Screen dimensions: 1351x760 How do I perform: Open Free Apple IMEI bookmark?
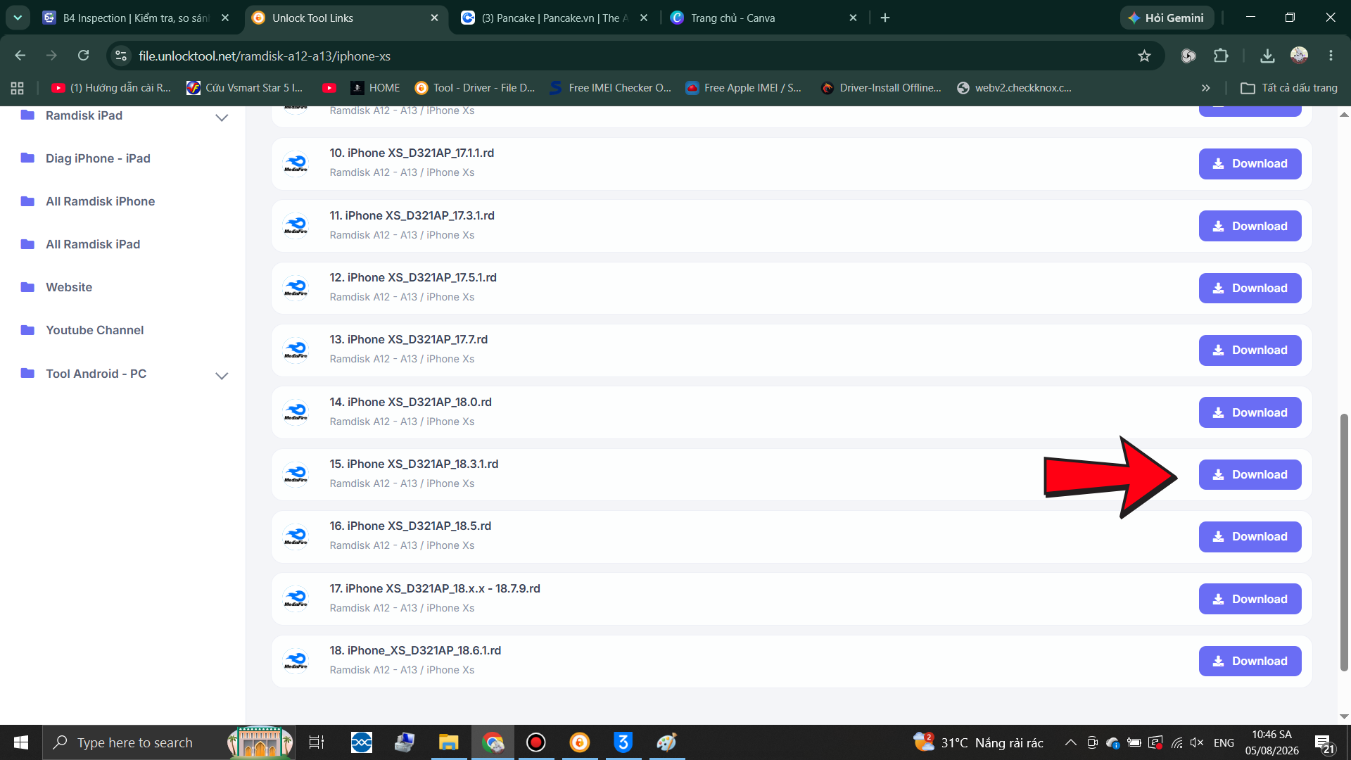pyautogui.click(x=744, y=88)
